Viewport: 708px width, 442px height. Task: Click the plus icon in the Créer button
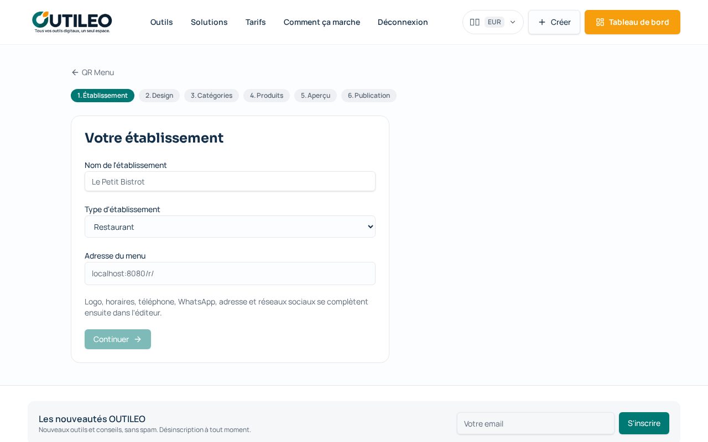542,22
